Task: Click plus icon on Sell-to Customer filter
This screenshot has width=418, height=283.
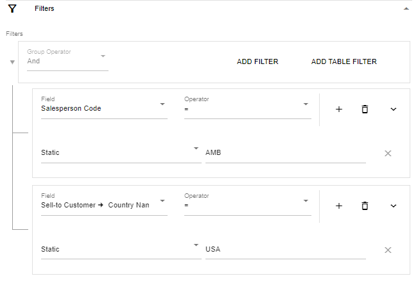Action: 339,206
